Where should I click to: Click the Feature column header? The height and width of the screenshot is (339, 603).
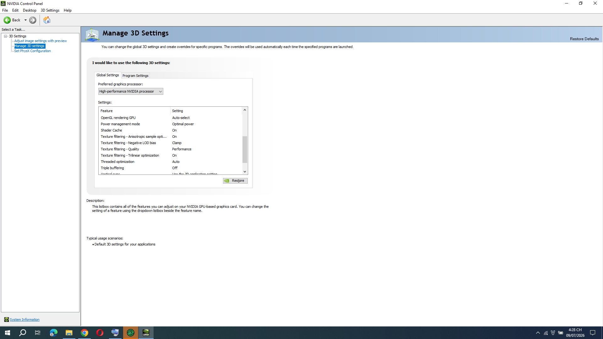[x=134, y=111]
